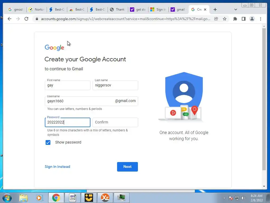Switch to the Best-C tab beside the Thank tab
This screenshot has width=270, height=203.
click(98, 10)
